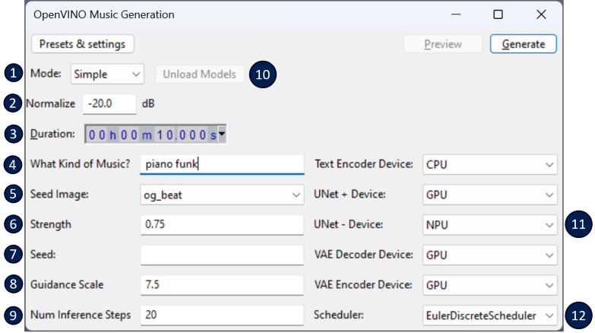The width and height of the screenshot is (595, 333).
Task: Expand the Scheduler dropdown
Action: click(489, 315)
